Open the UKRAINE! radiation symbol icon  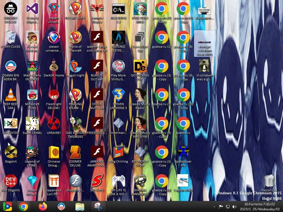point(54,126)
